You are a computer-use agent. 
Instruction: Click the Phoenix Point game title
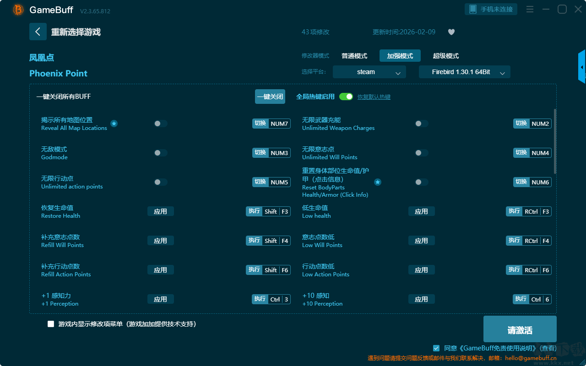tap(58, 73)
